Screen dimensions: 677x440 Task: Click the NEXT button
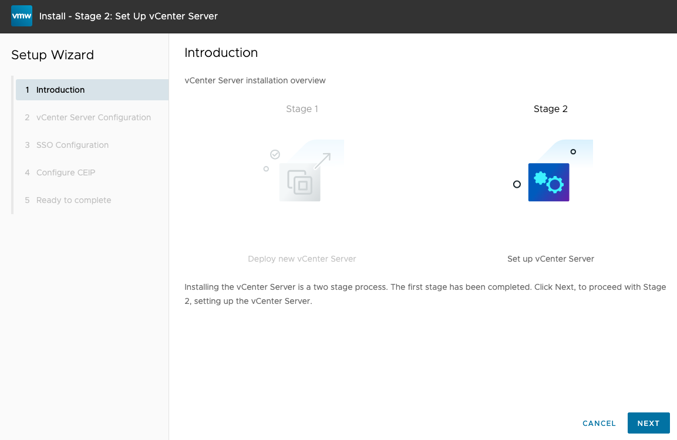[x=648, y=423]
